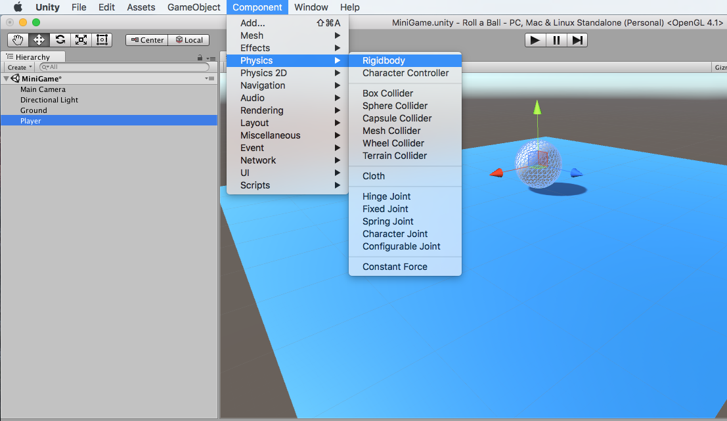
Task: Add a Mesh Collider component
Action: [x=405, y=131]
